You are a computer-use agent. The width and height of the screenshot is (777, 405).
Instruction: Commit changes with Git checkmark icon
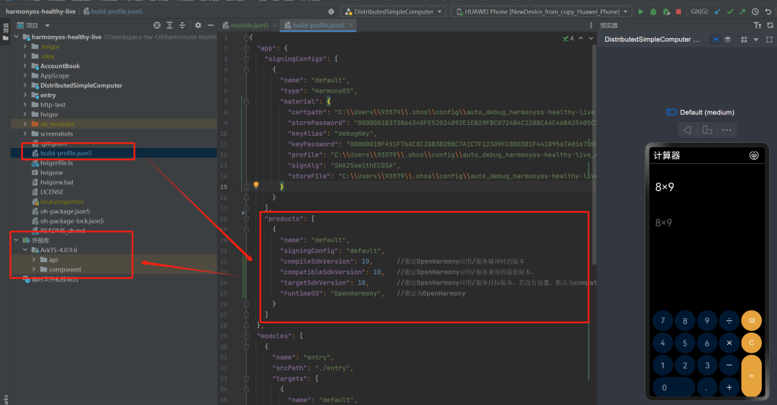(730, 11)
